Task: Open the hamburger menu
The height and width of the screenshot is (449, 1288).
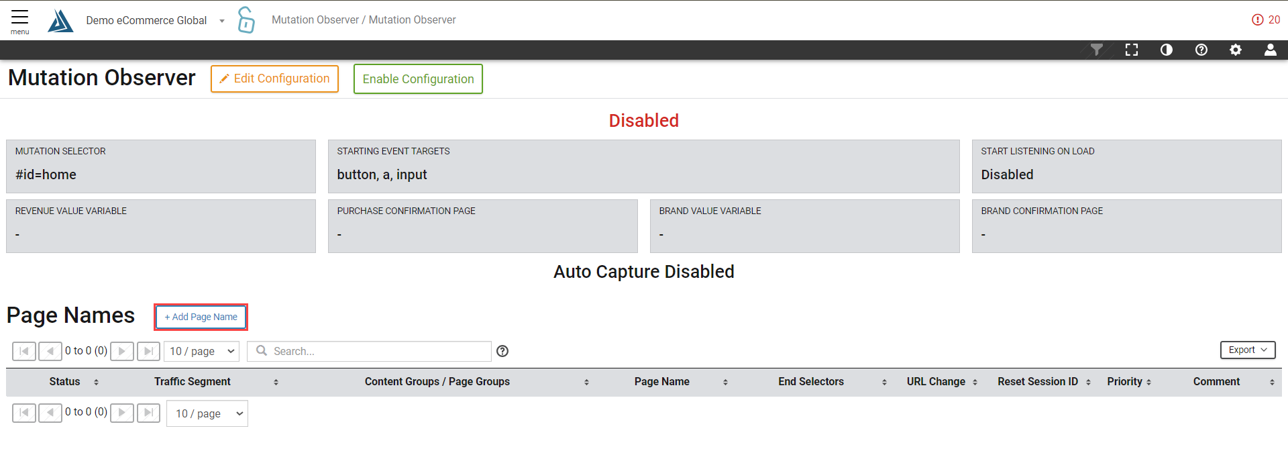Action: pos(20,21)
